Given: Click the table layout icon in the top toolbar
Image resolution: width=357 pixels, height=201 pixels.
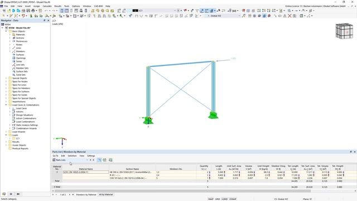Looking at the screenshot, I should pos(66,11).
